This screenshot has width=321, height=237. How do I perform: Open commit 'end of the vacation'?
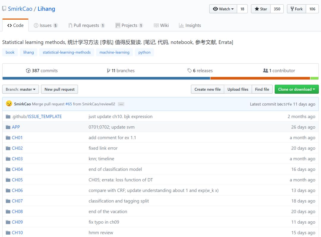108,212
